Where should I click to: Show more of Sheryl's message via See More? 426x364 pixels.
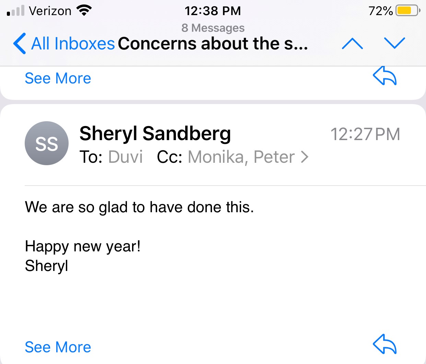click(x=58, y=347)
